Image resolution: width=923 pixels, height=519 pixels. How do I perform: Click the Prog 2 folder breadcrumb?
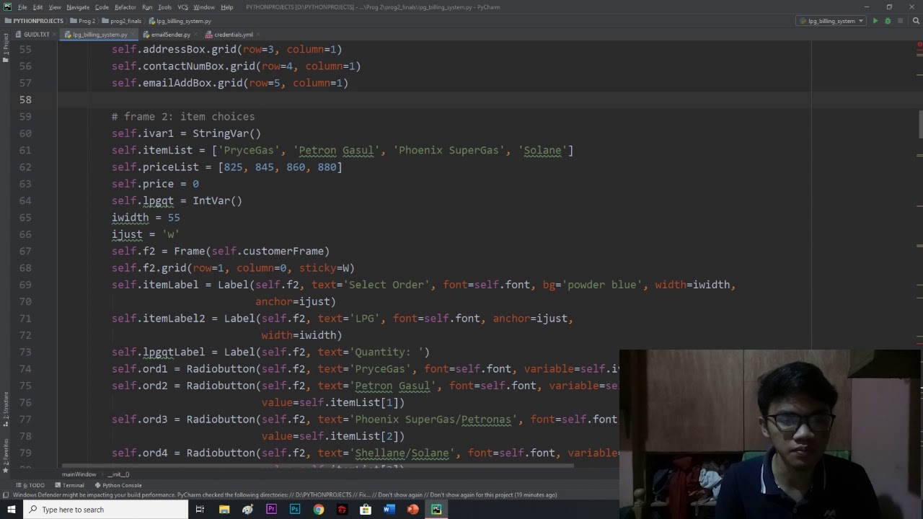click(x=83, y=21)
